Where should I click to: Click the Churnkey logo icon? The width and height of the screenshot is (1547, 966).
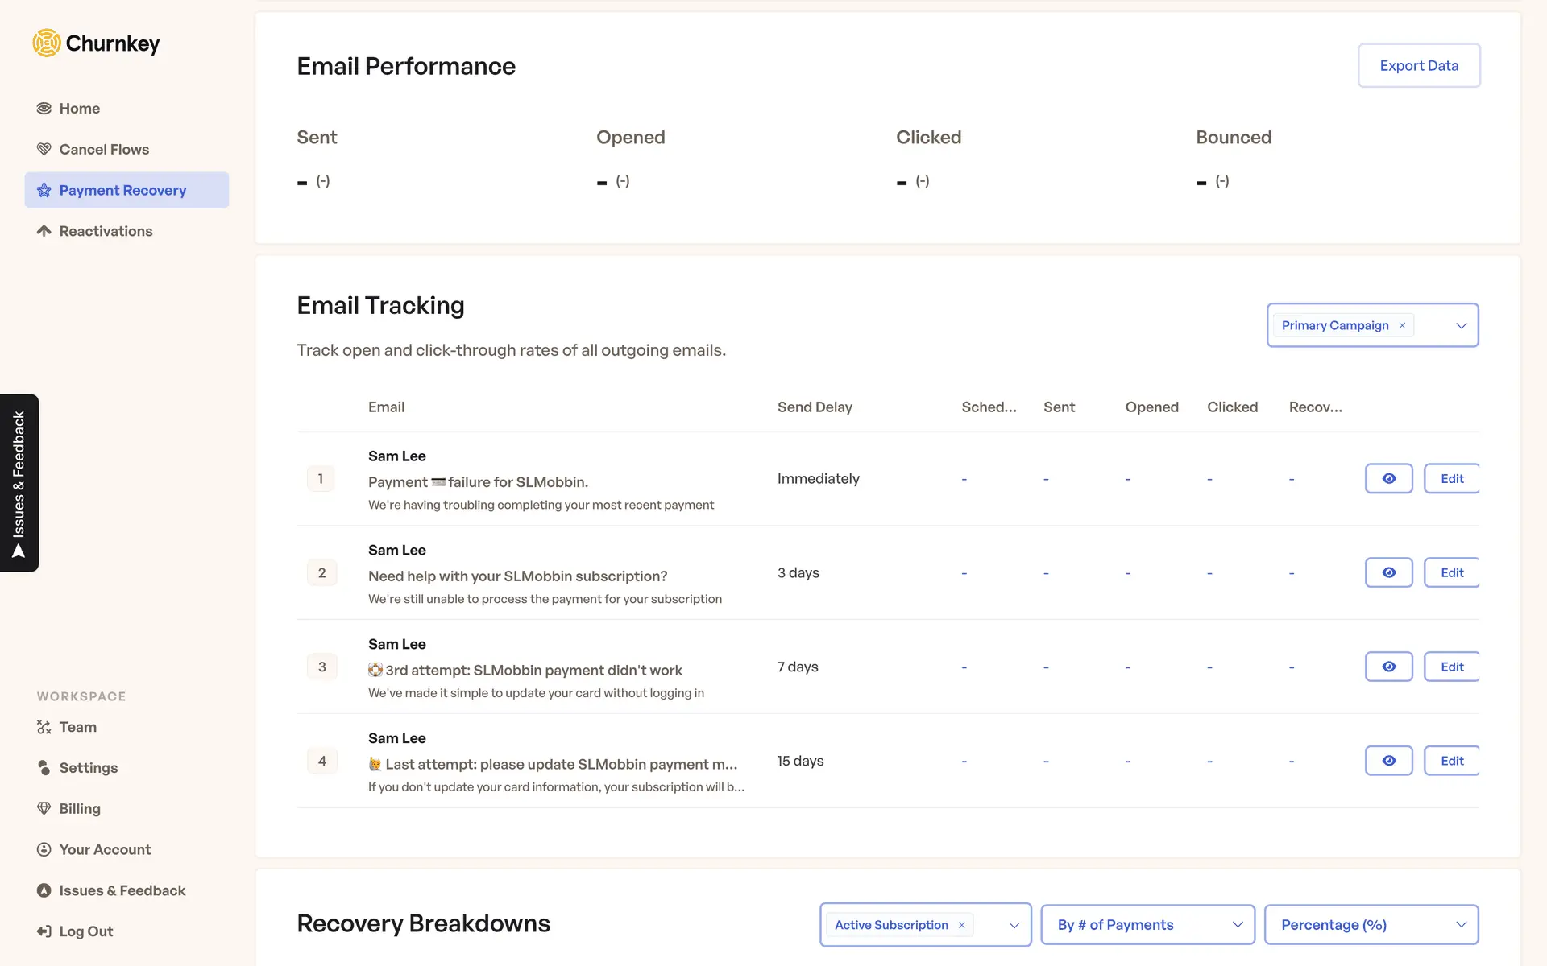[x=47, y=43]
